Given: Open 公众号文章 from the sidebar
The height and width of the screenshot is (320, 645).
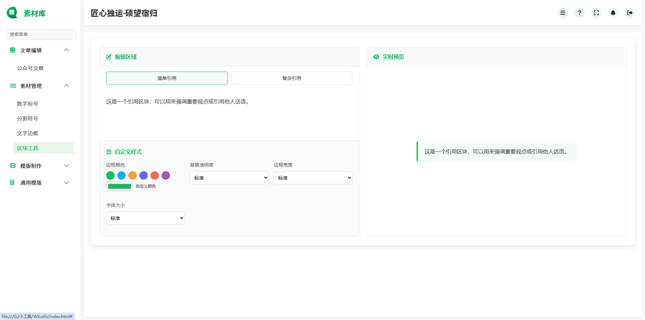Looking at the screenshot, I should click(x=31, y=68).
